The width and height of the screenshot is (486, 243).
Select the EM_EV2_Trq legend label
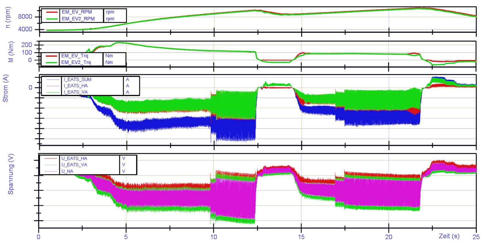tap(76, 62)
